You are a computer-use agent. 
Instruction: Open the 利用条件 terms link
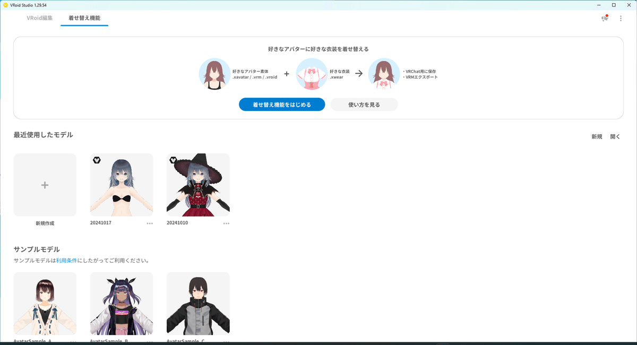point(66,261)
